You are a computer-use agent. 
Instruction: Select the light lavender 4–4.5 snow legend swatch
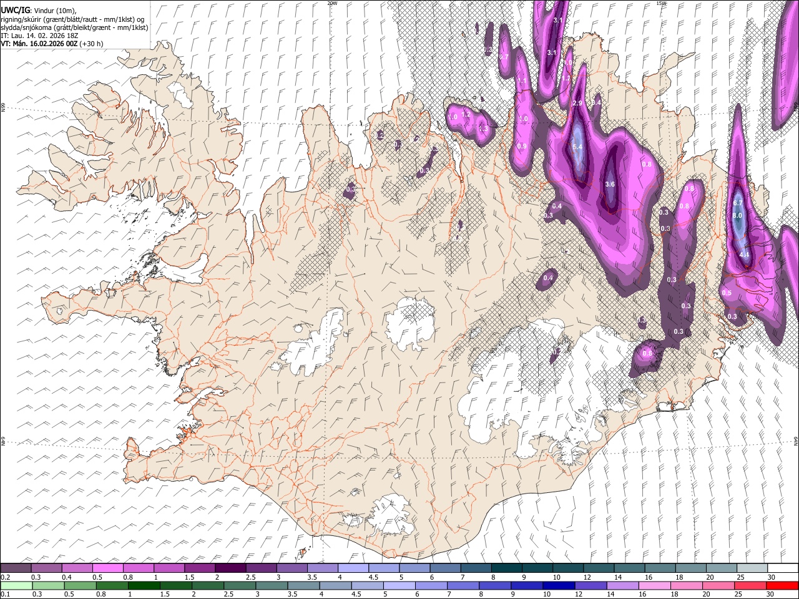pyautogui.click(x=353, y=568)
